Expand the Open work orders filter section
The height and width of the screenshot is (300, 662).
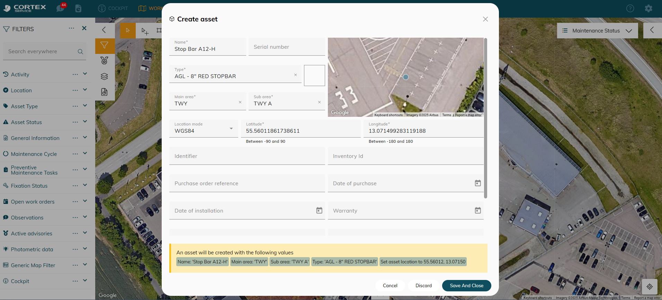coord(85,201)
